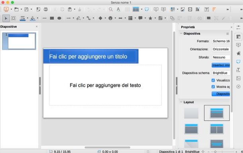This screenshot has width=243, height=153.
Task: Toggle the Mostra oggetti checkbox
Action: [x=213, y=86]
